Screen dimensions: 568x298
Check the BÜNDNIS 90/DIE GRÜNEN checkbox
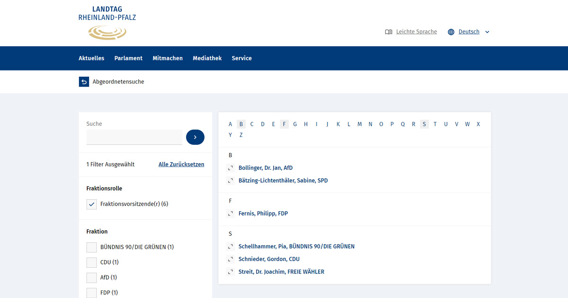click(92, 247)
